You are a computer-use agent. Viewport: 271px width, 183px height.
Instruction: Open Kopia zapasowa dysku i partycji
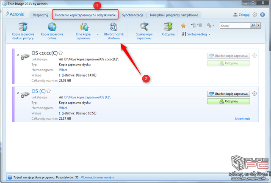(x=23, y=31)
